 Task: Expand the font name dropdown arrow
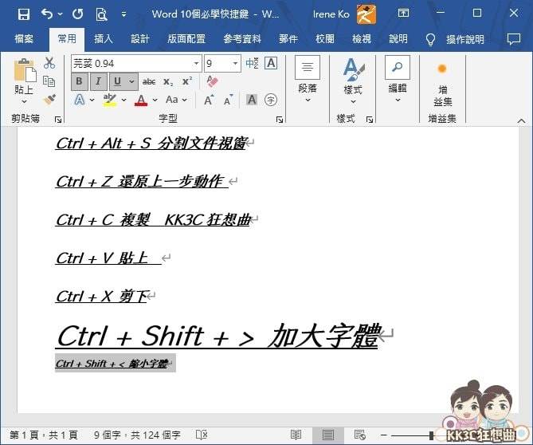tap(196, 64)
